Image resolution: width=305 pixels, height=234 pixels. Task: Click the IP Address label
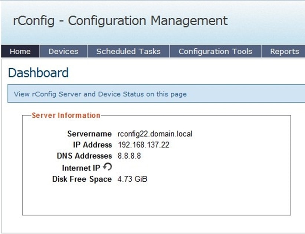(92, 145)
